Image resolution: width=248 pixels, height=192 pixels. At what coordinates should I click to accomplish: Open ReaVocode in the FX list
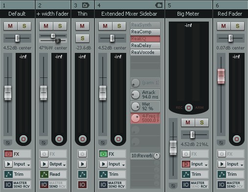coord(145,52)
